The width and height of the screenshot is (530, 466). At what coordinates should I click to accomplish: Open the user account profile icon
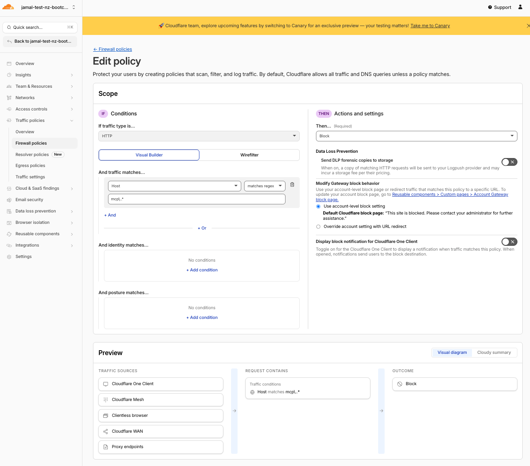520,7
